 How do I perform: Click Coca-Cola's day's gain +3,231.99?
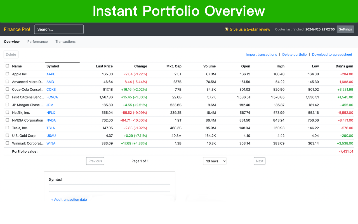click(x=345, y=89)
